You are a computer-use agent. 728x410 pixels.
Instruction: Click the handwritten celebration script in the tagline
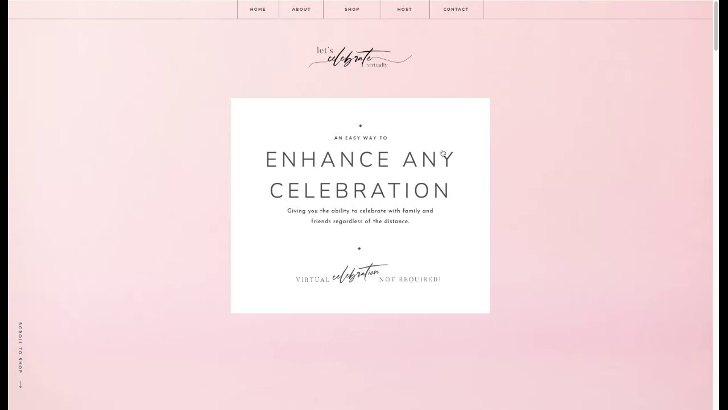pyautogui.click(x=359, y=273)
